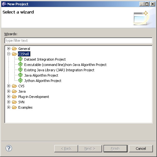Open help via the question mark icon
This screenshot has width=157, height=157.
click(9, 148)
